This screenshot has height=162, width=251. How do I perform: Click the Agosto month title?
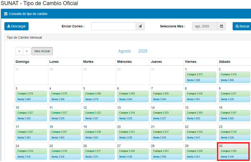125,51
